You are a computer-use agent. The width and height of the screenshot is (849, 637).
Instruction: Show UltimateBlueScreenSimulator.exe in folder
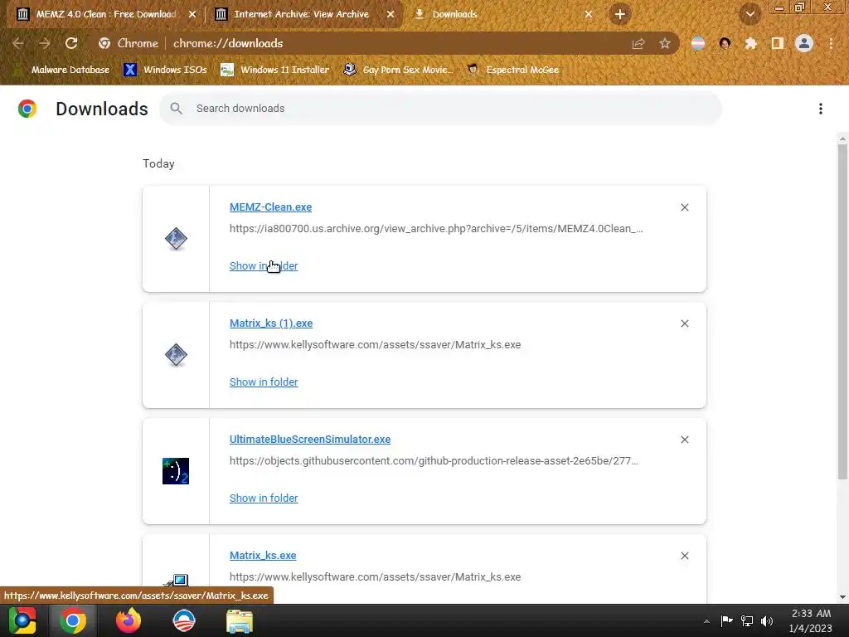tap(264, 498)
